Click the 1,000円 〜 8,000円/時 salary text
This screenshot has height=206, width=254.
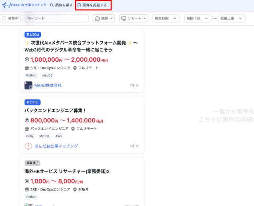click(x=57, y=181)
